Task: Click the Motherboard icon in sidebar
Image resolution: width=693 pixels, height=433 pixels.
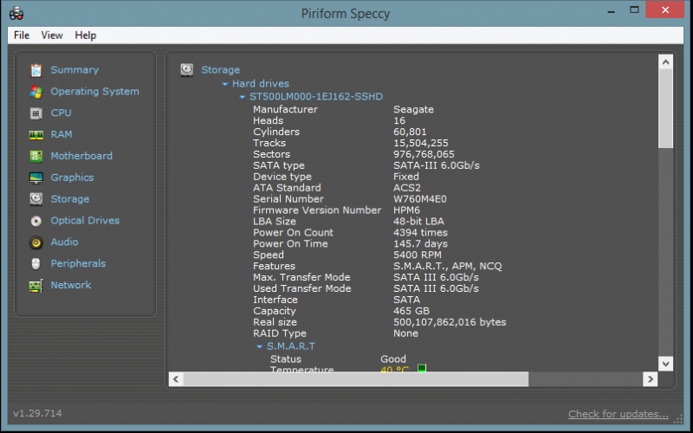Action: click(36, 156)
